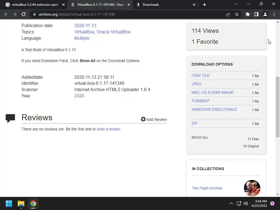Click the 114 Views text
This screenshot has width=280, height=210.
(x=205, y=31)
